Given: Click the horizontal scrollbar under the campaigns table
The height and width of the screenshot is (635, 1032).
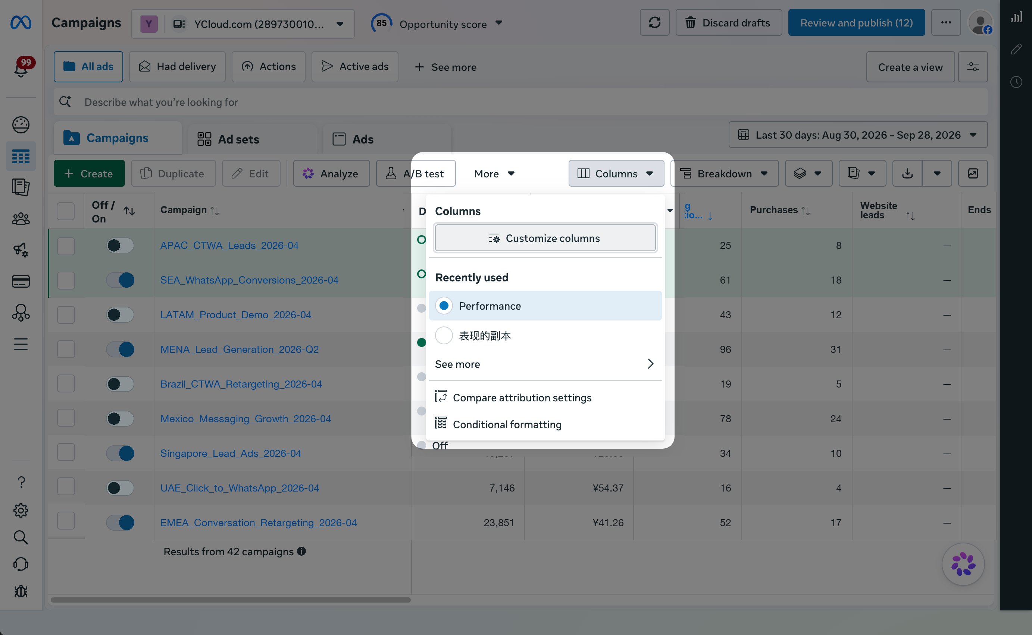Looking at the screenshot, I should click(230, 600).
